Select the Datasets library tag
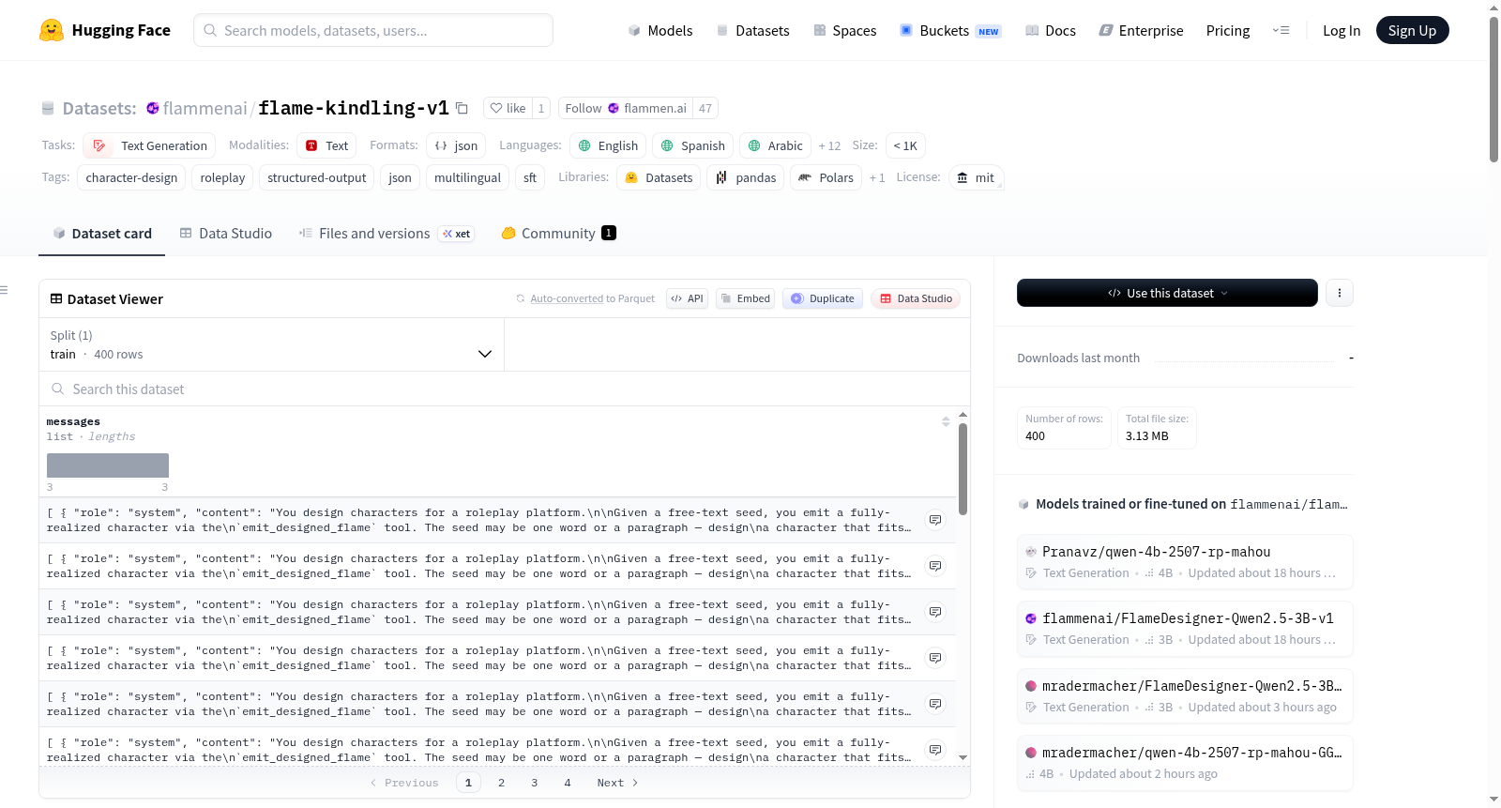The height and width of the screenshot is (808, 1501). tap(659, 177)
